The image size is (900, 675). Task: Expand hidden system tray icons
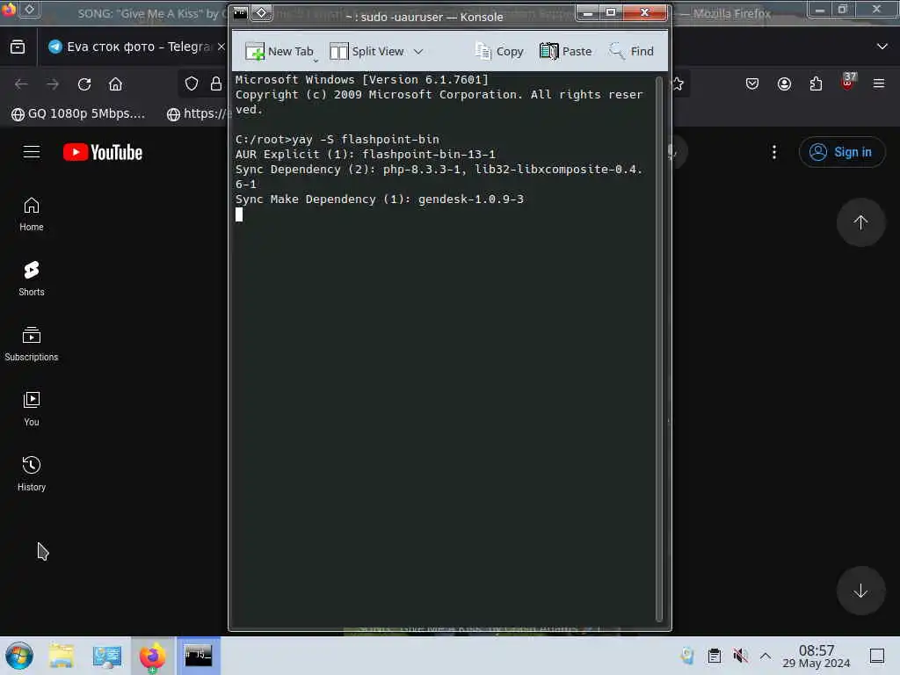tap(766, 656)
